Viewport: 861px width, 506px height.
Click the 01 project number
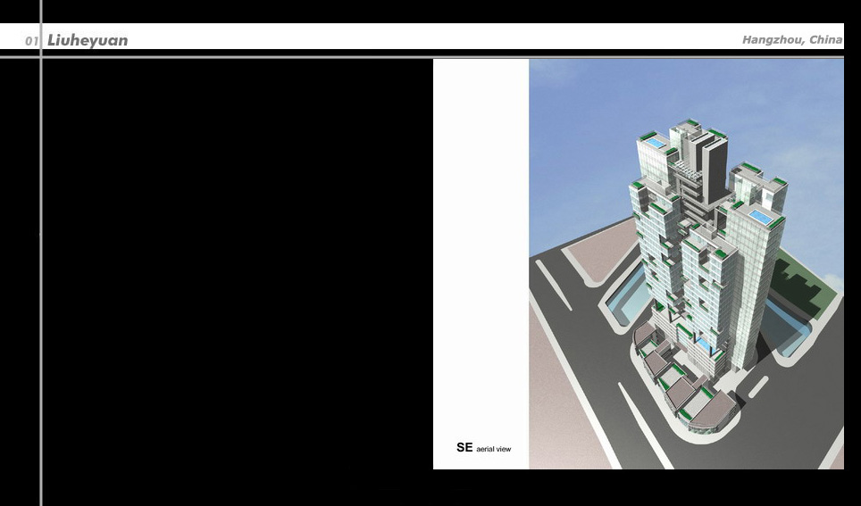pyautogui.click(x=31, y=41)
